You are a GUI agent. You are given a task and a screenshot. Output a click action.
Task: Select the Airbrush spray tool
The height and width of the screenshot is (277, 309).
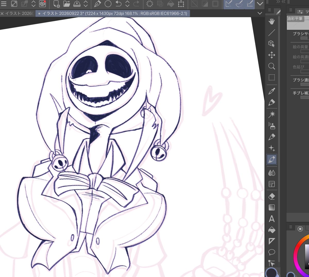[272, 125]
